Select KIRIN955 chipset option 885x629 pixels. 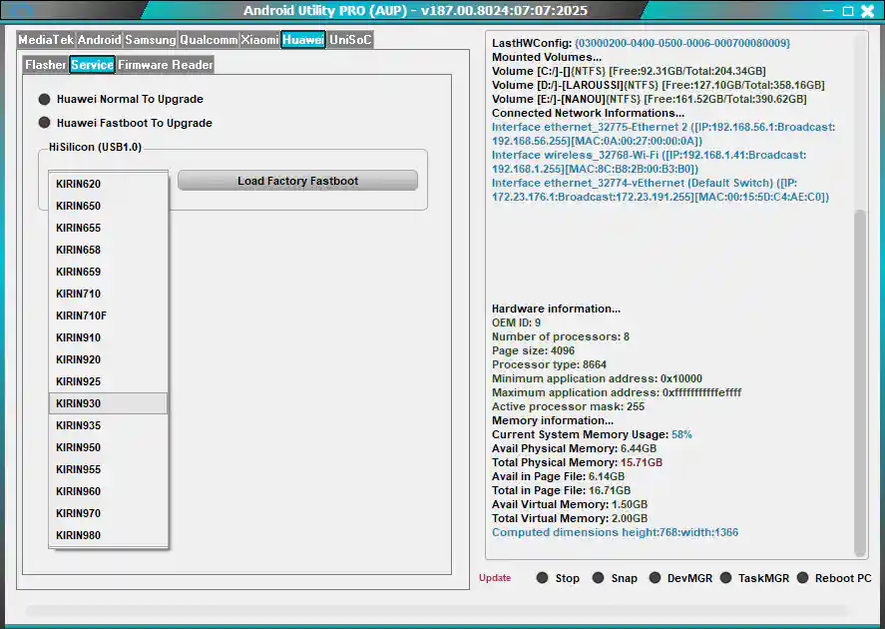pyautogui.click(x=109, y=470)
